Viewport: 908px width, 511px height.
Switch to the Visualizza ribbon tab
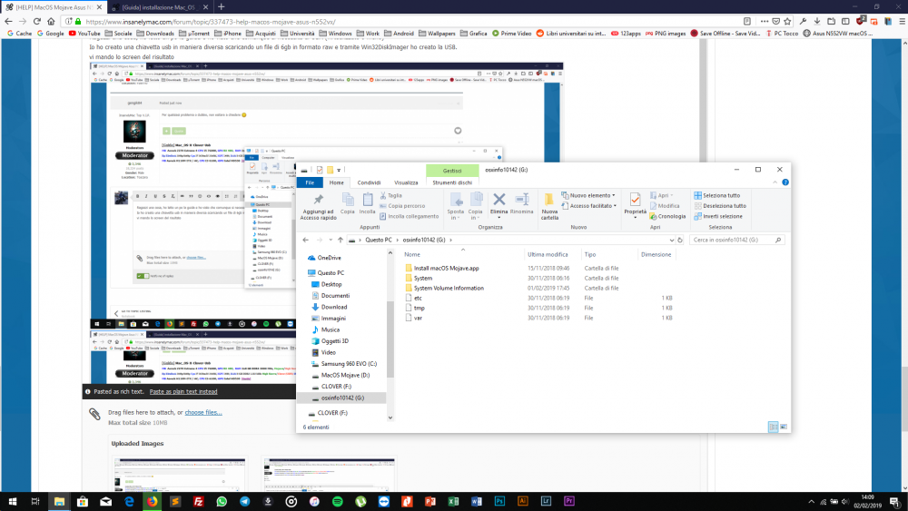[406, 182]
